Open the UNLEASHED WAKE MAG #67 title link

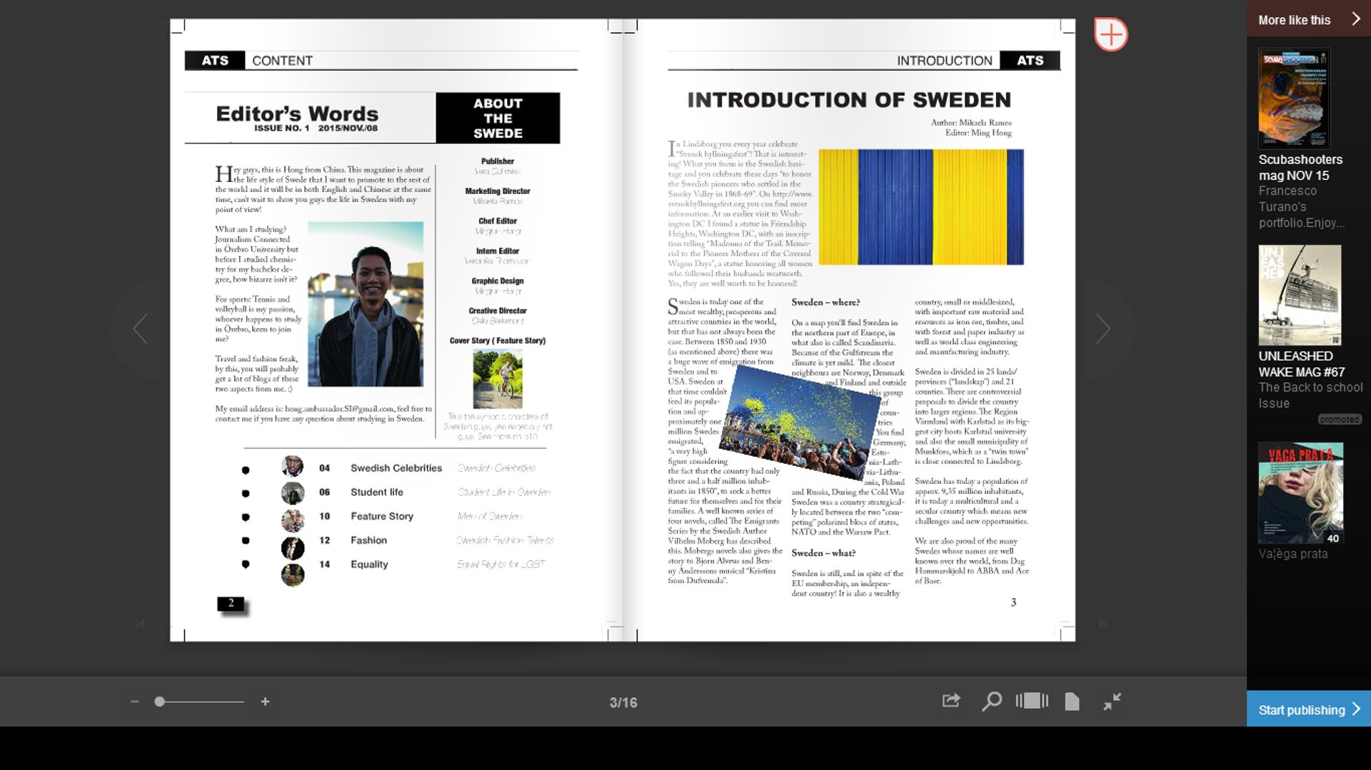[x=1302, y=364]
